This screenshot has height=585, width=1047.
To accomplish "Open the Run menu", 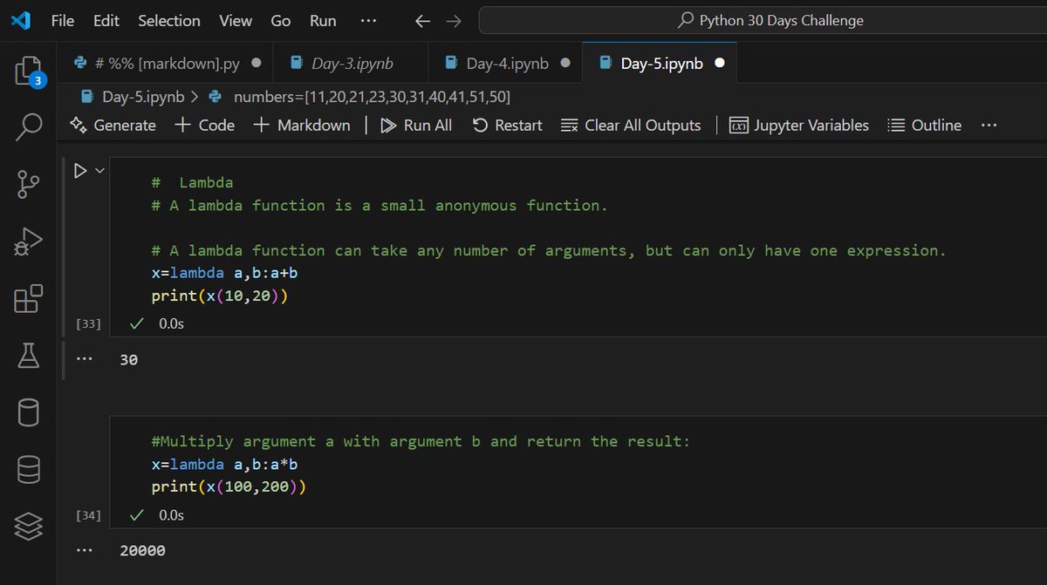I will (323, 20).
